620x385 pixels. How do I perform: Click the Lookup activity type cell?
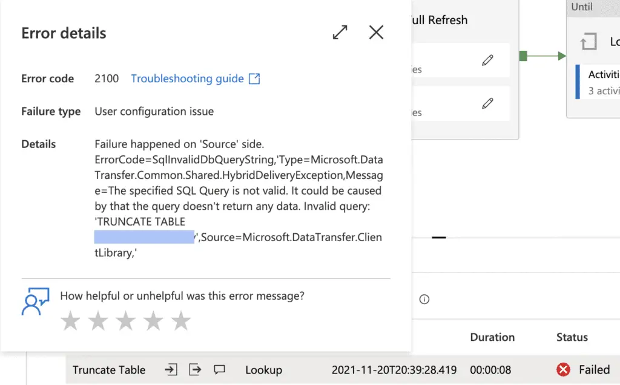(x=264, y=370)
